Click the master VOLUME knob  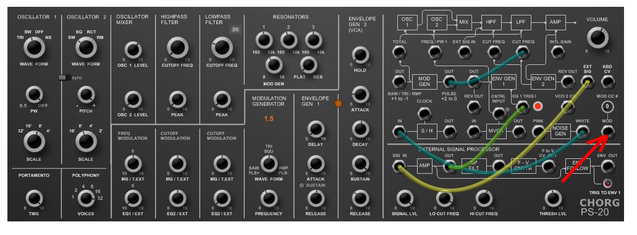pos(597,38)
